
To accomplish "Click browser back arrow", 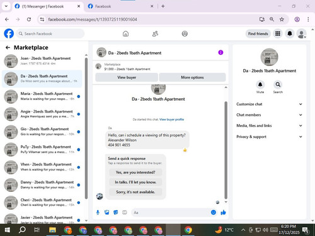I will (7, 20).
